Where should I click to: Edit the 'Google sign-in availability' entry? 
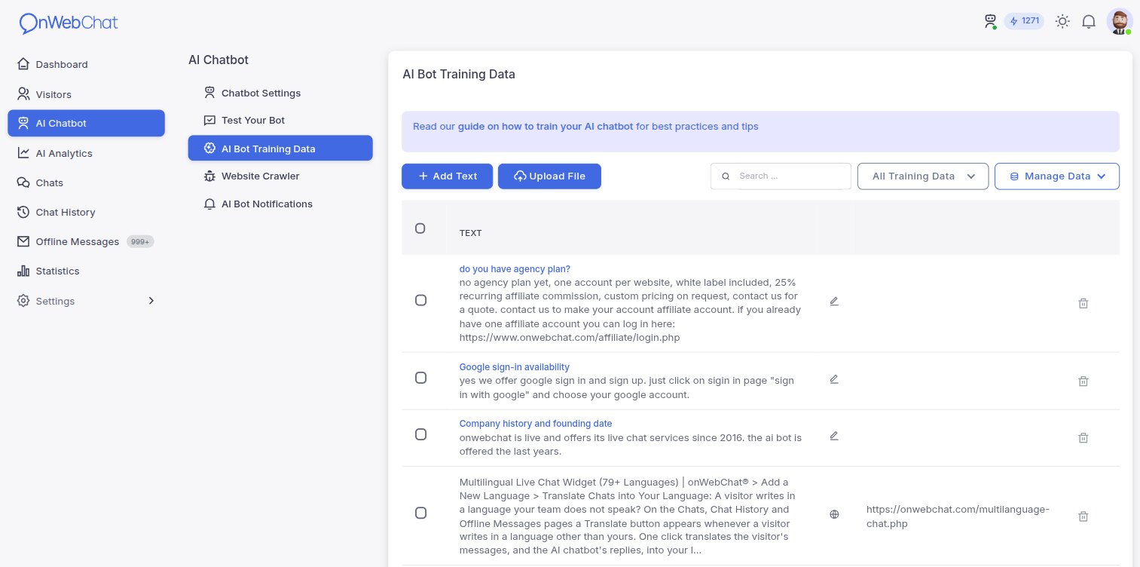[x=834, y=379]
